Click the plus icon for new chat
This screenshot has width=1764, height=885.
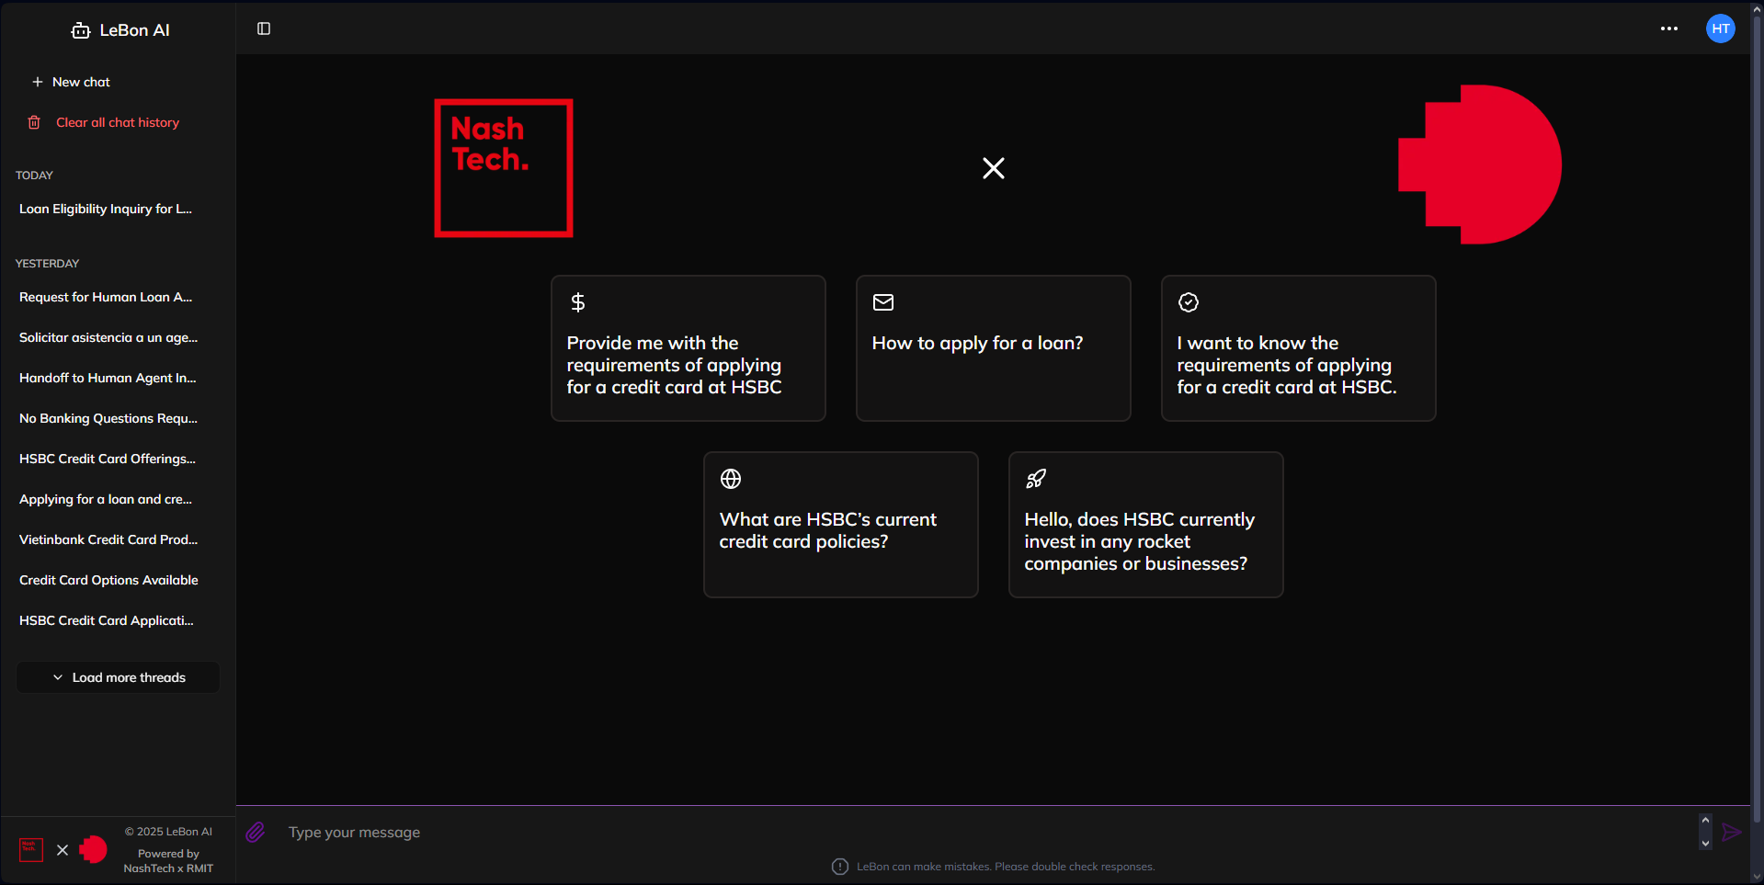38,82
